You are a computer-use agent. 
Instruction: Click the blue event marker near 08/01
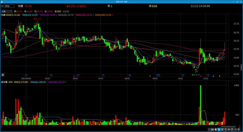coord(130,75)
